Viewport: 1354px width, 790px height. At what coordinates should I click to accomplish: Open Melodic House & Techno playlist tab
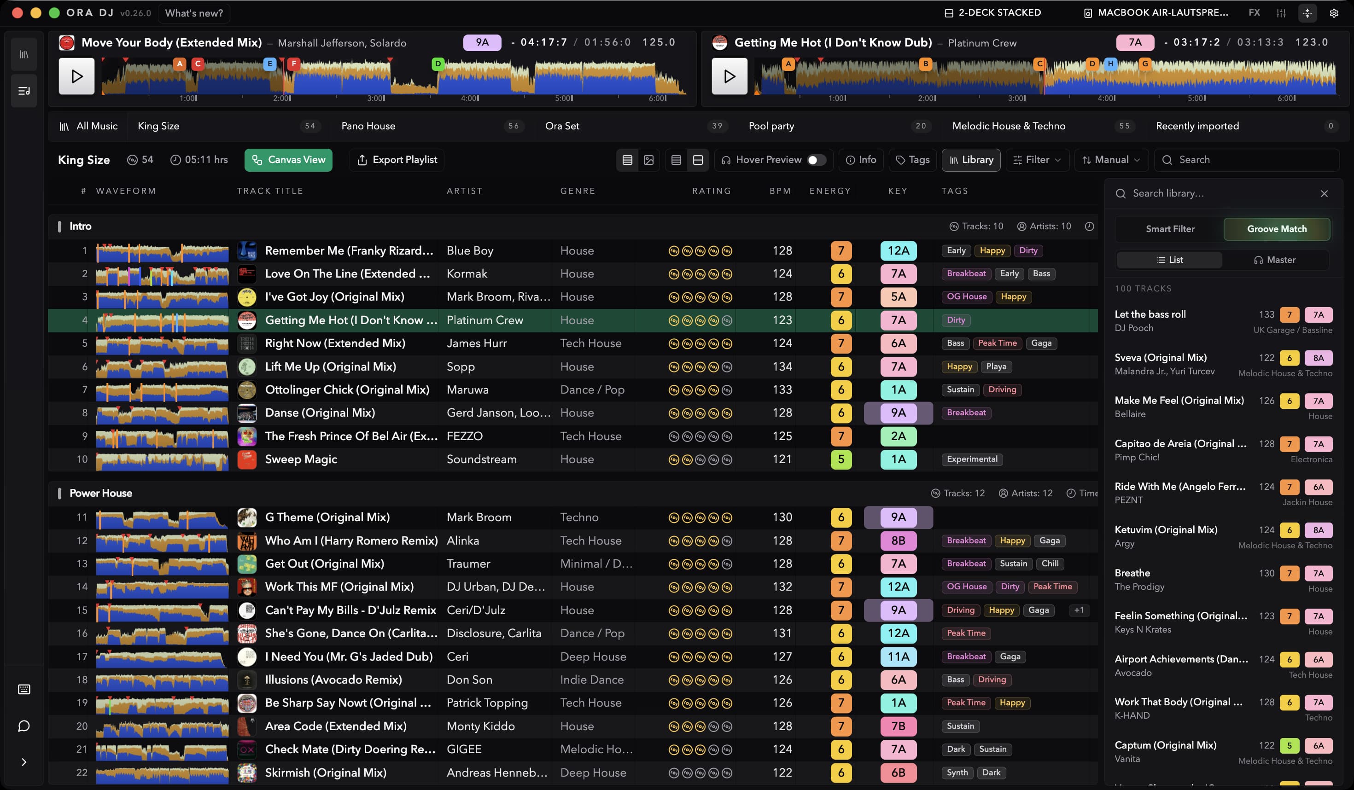[1044, 126]
